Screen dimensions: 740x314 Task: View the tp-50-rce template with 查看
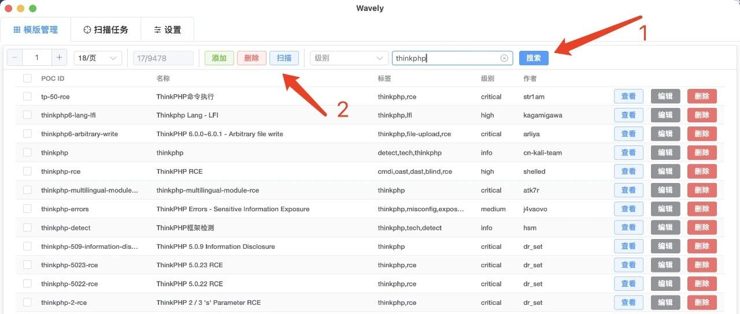[x=628, y=96]
